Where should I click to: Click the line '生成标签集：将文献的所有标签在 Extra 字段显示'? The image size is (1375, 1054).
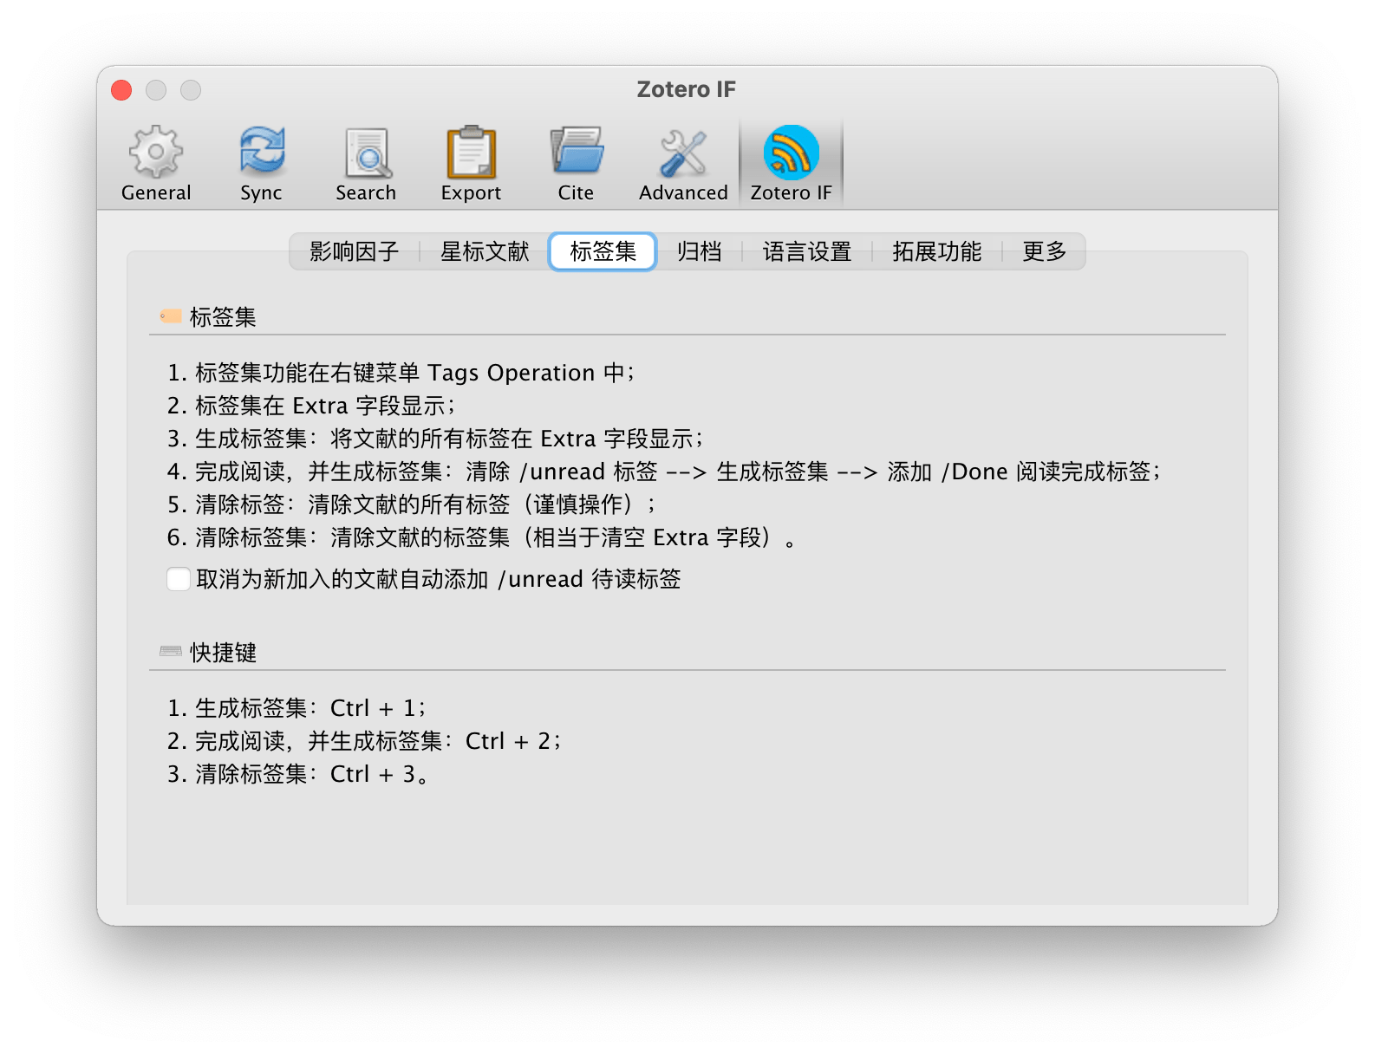(435, 439)
